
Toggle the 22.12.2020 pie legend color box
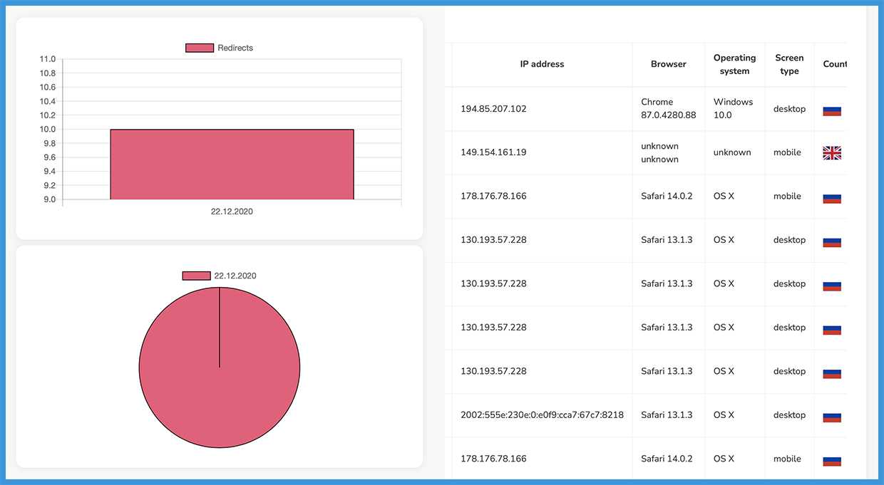(196, 276)
